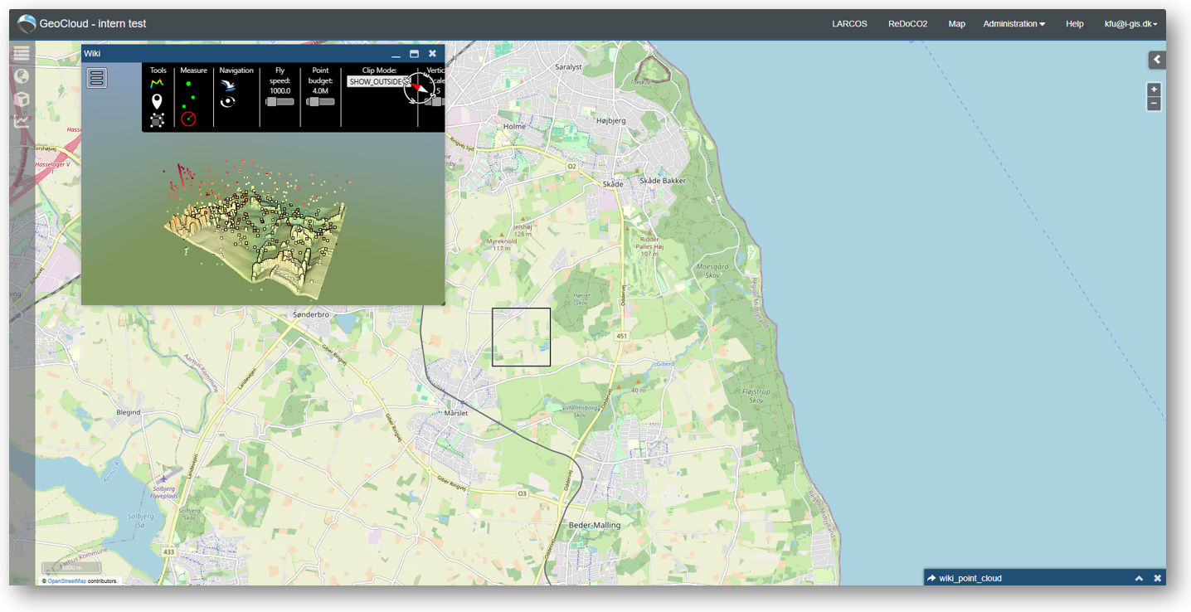Enable the bird fly navigation mode
Image resolution: width=1191 pixels, height=612 pixels.
(x=228, y=85)
